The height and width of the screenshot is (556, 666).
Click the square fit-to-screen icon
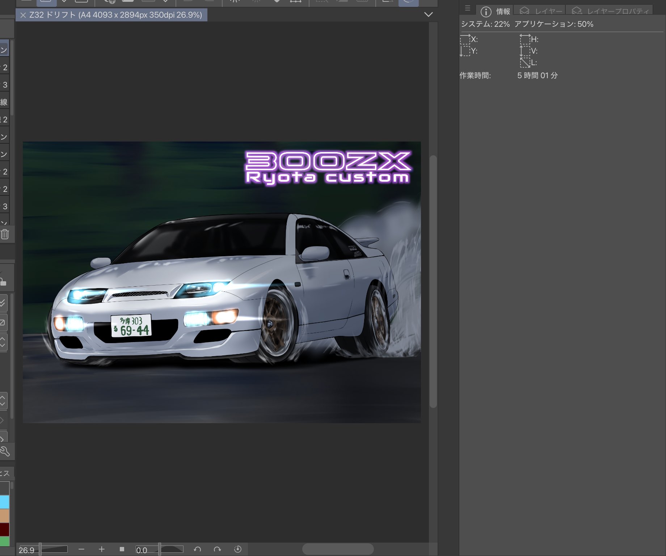point(122,549)
